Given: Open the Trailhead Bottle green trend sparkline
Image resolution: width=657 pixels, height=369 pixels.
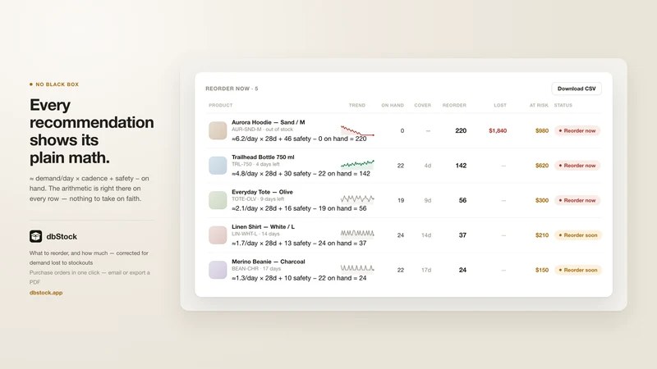Looking at the screenshot, I should tap(357, 164).
